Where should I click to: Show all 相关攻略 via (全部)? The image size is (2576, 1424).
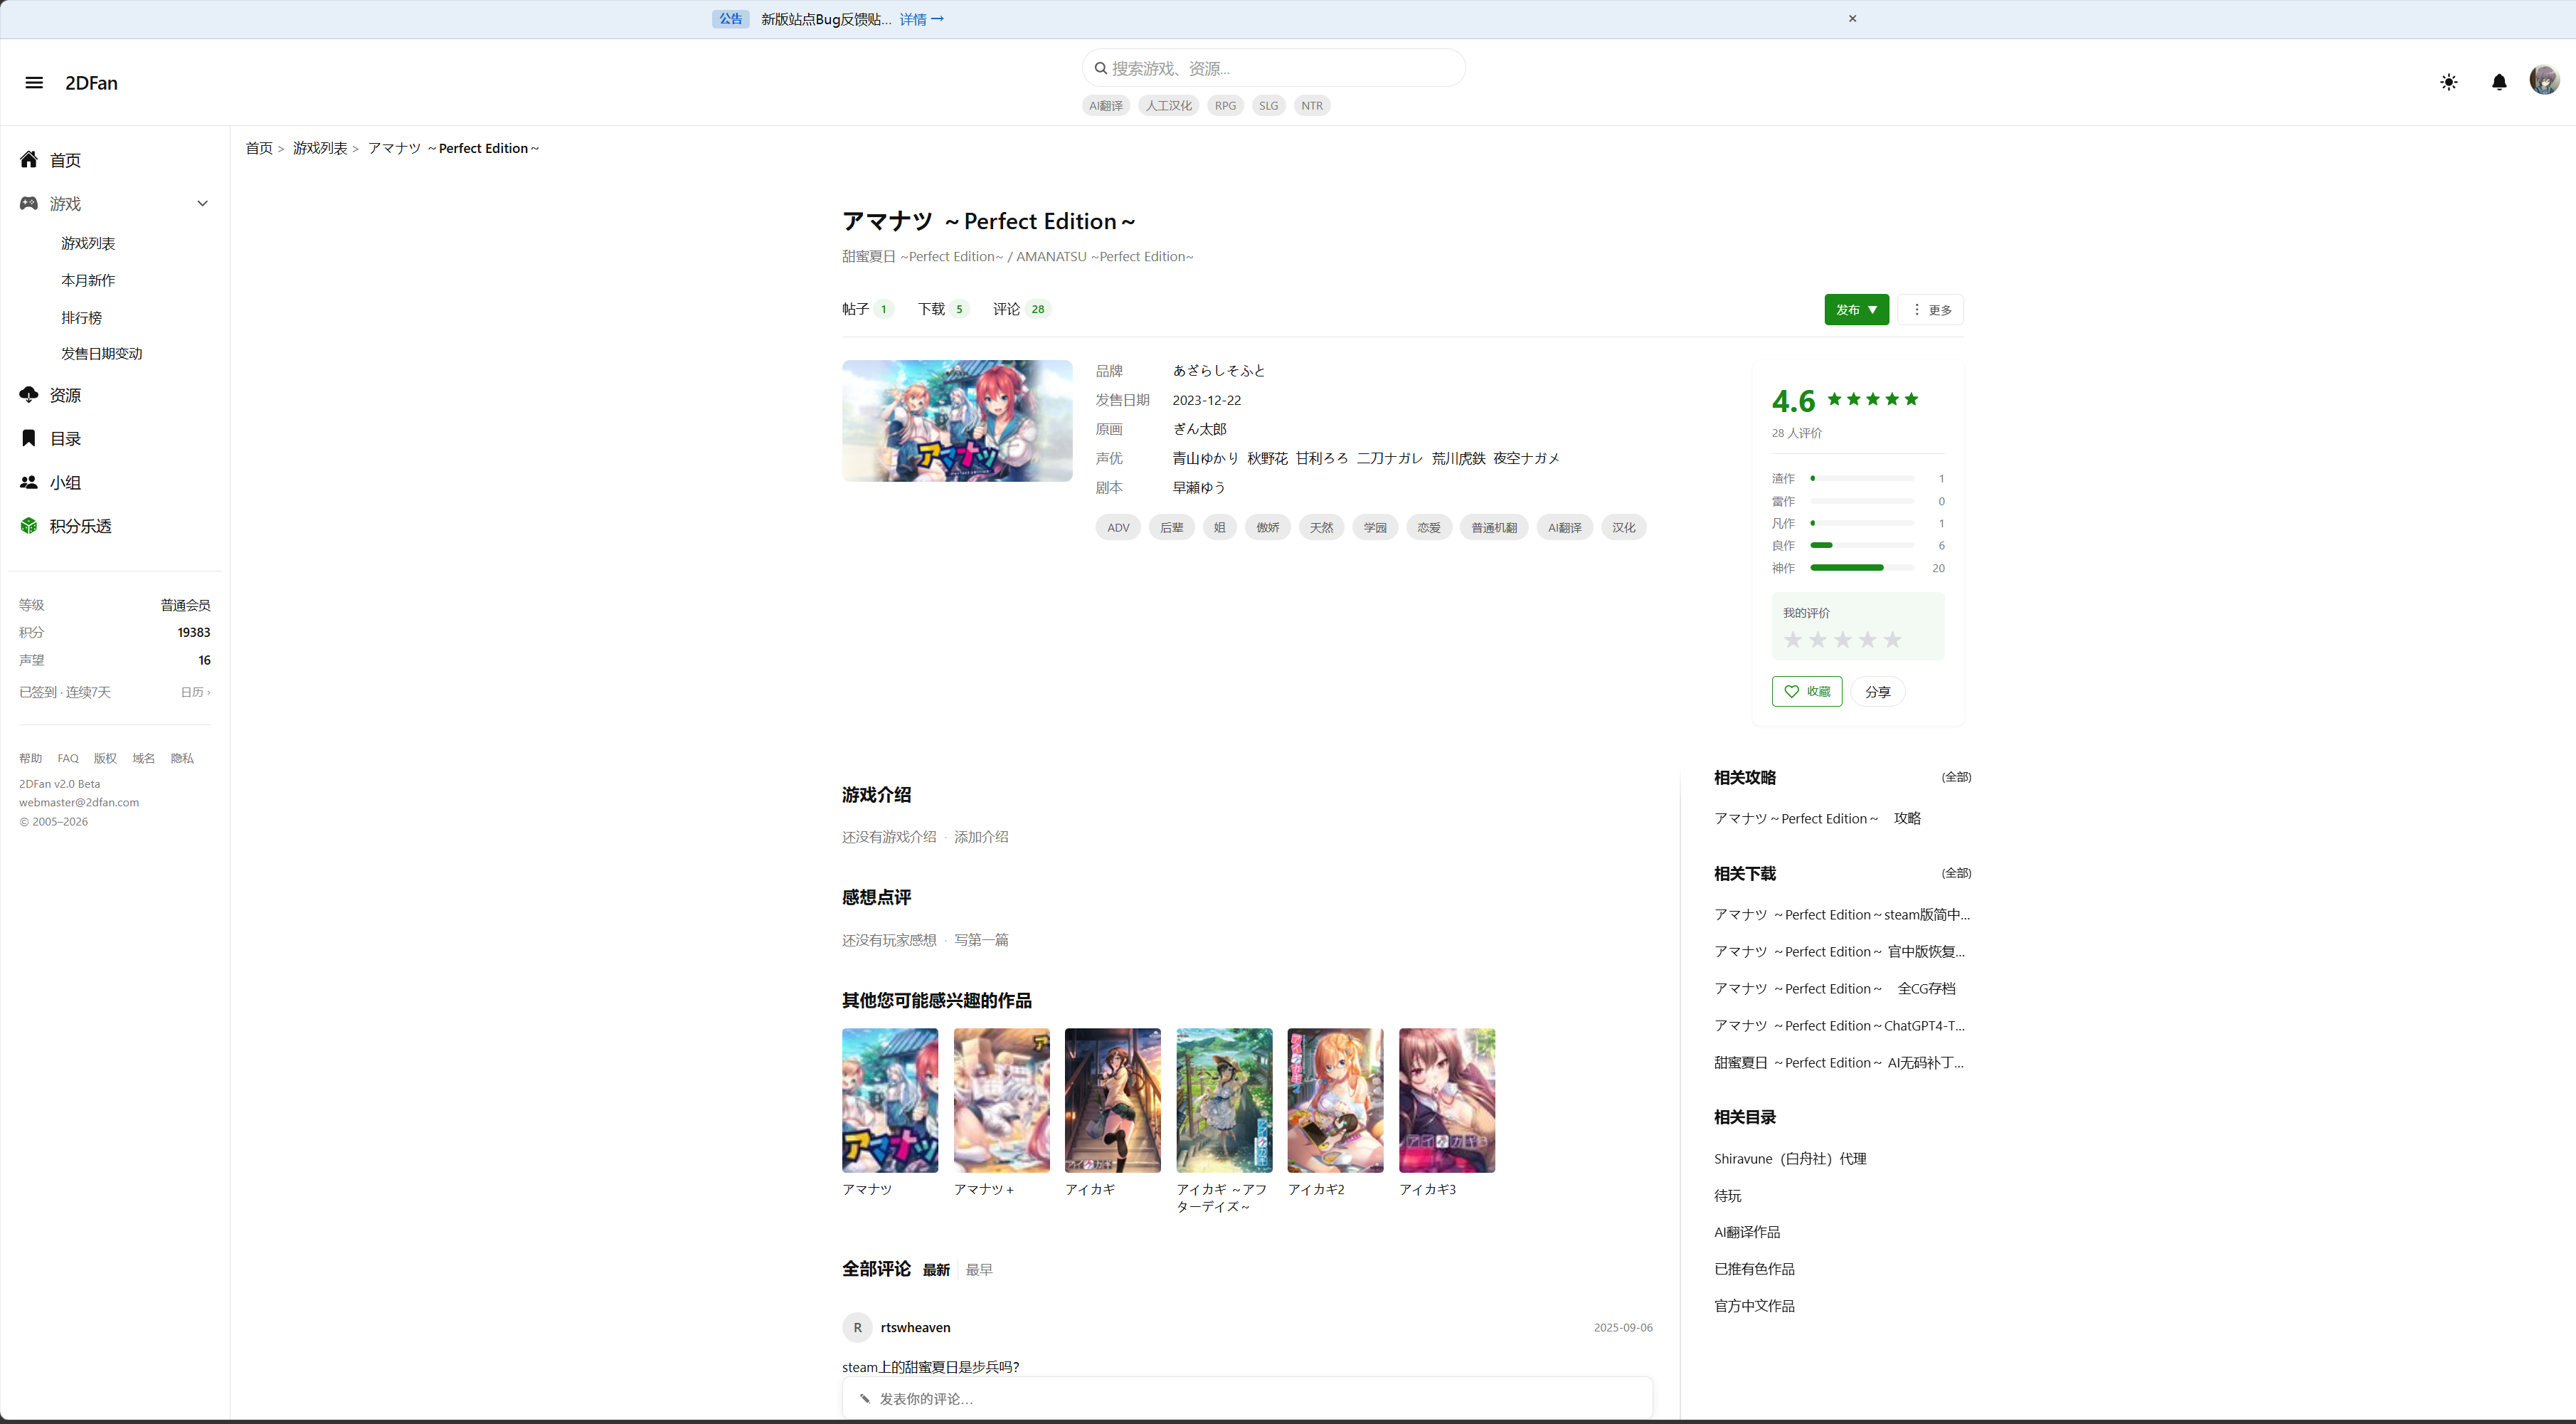click(1956, 777)
